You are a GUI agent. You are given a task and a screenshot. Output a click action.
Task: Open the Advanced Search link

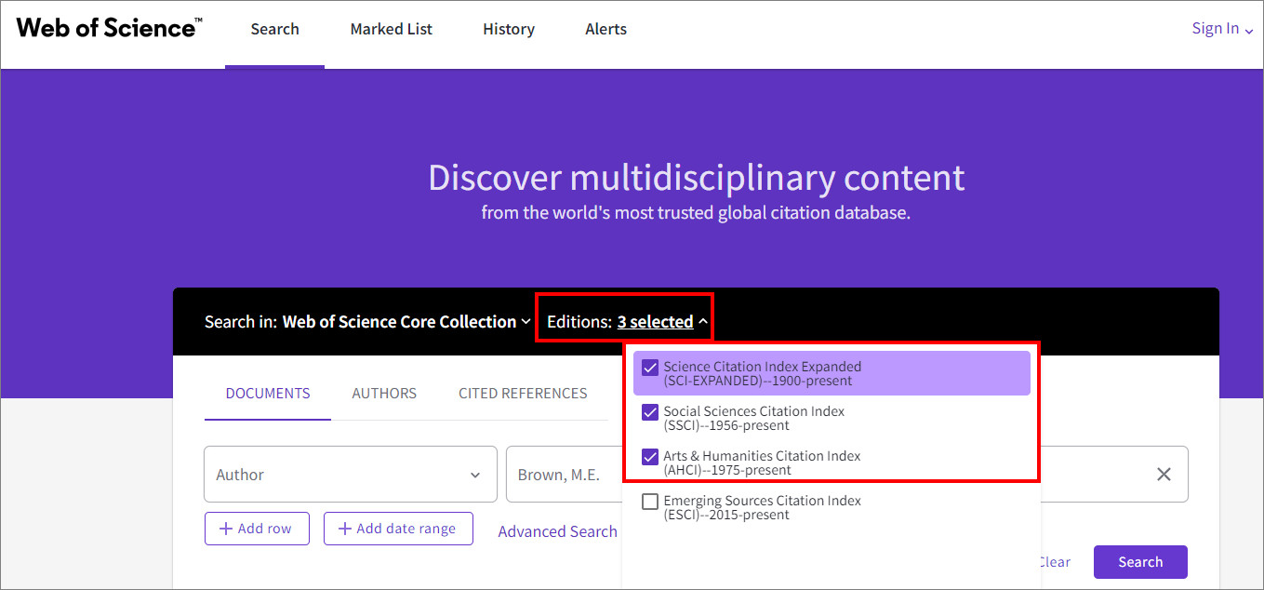pyautogui.click(x=557, y=531)
